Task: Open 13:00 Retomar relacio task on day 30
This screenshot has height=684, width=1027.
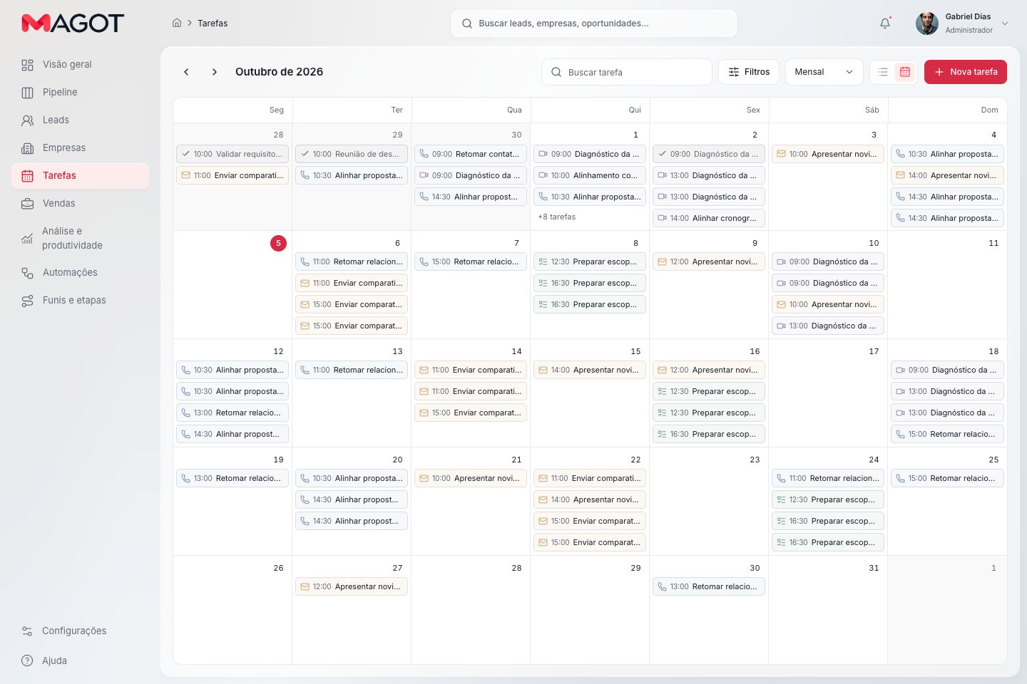Action: pyautogui.click(x=709, y=587)
